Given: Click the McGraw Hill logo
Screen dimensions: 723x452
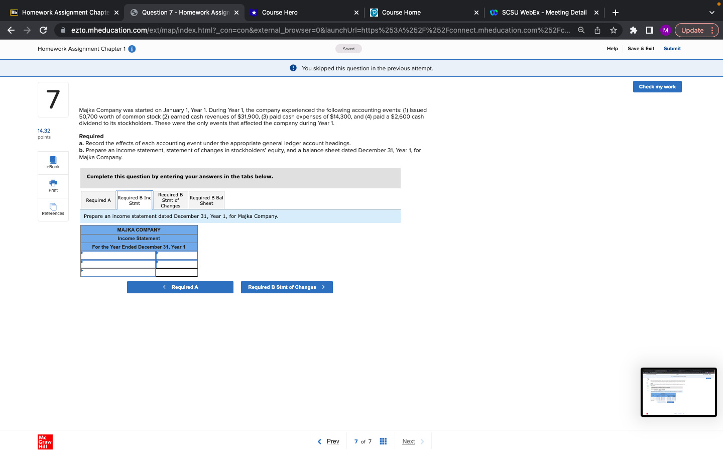Looking at the screenshot, I should coord(44,442).
